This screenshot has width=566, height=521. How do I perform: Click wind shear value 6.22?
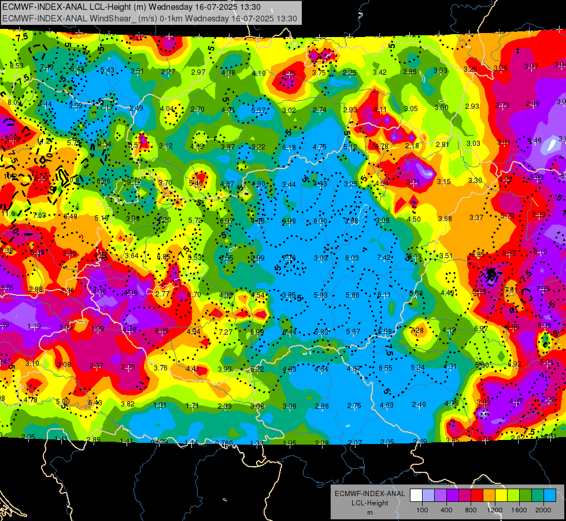257,369
